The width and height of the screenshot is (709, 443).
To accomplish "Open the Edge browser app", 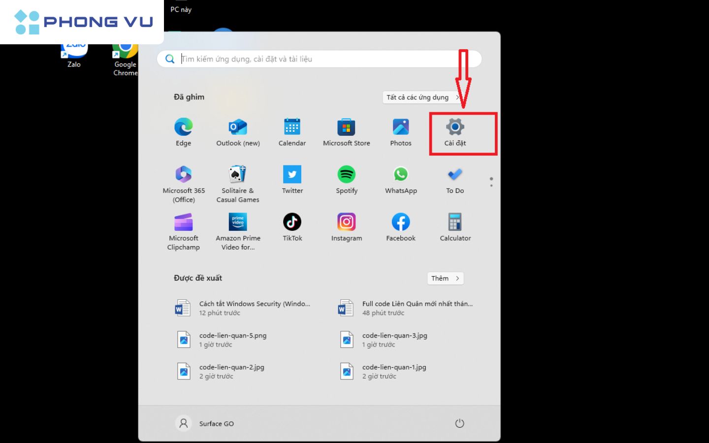I will 183,132.
